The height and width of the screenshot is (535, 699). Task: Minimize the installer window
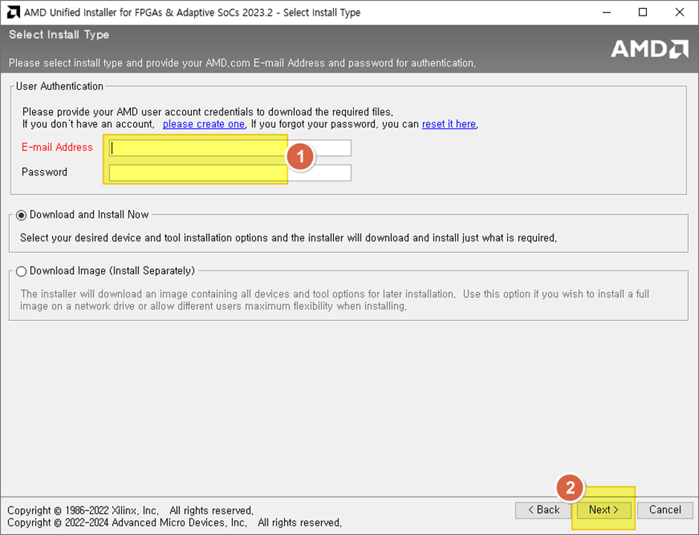click(x=606, y=12)
